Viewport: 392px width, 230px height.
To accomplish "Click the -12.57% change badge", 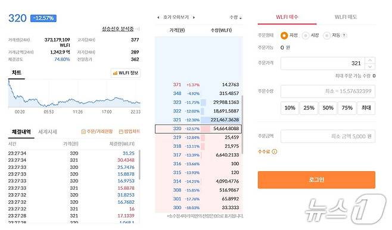I will 43,18.
